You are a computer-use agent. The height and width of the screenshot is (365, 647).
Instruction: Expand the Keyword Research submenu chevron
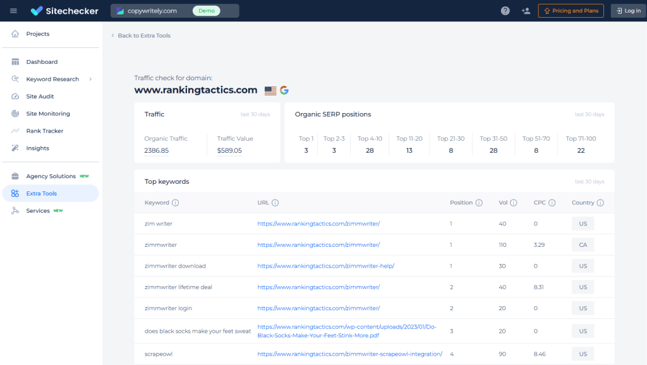(x=91, y=79)
